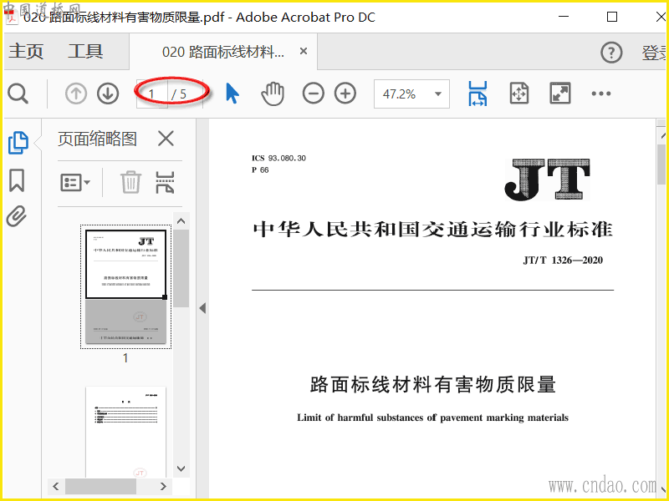Go to next page arrow

click(x=108, y=94)
